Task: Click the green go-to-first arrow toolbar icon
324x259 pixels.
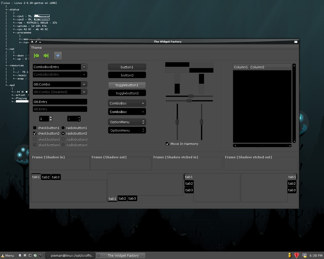Action: click(36, 56)
